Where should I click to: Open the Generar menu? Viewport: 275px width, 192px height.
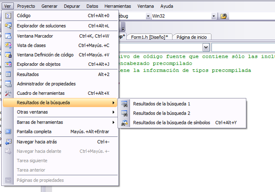pos(49,6)
